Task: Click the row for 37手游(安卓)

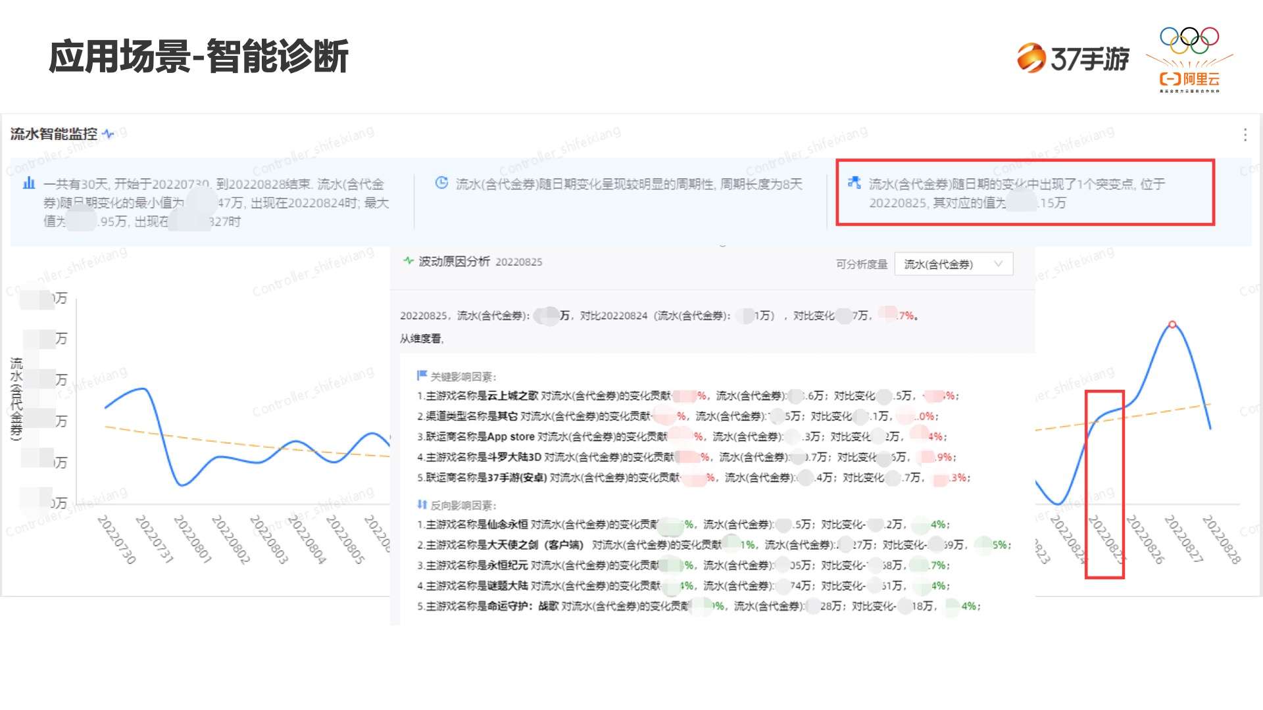Action: [x=693, y=477]
